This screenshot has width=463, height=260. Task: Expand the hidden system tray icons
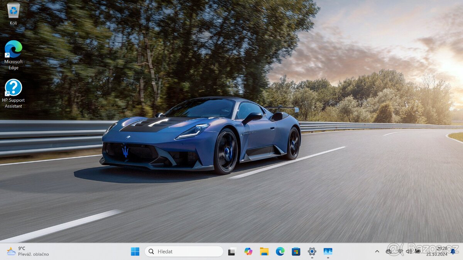[x=377, y=252]
